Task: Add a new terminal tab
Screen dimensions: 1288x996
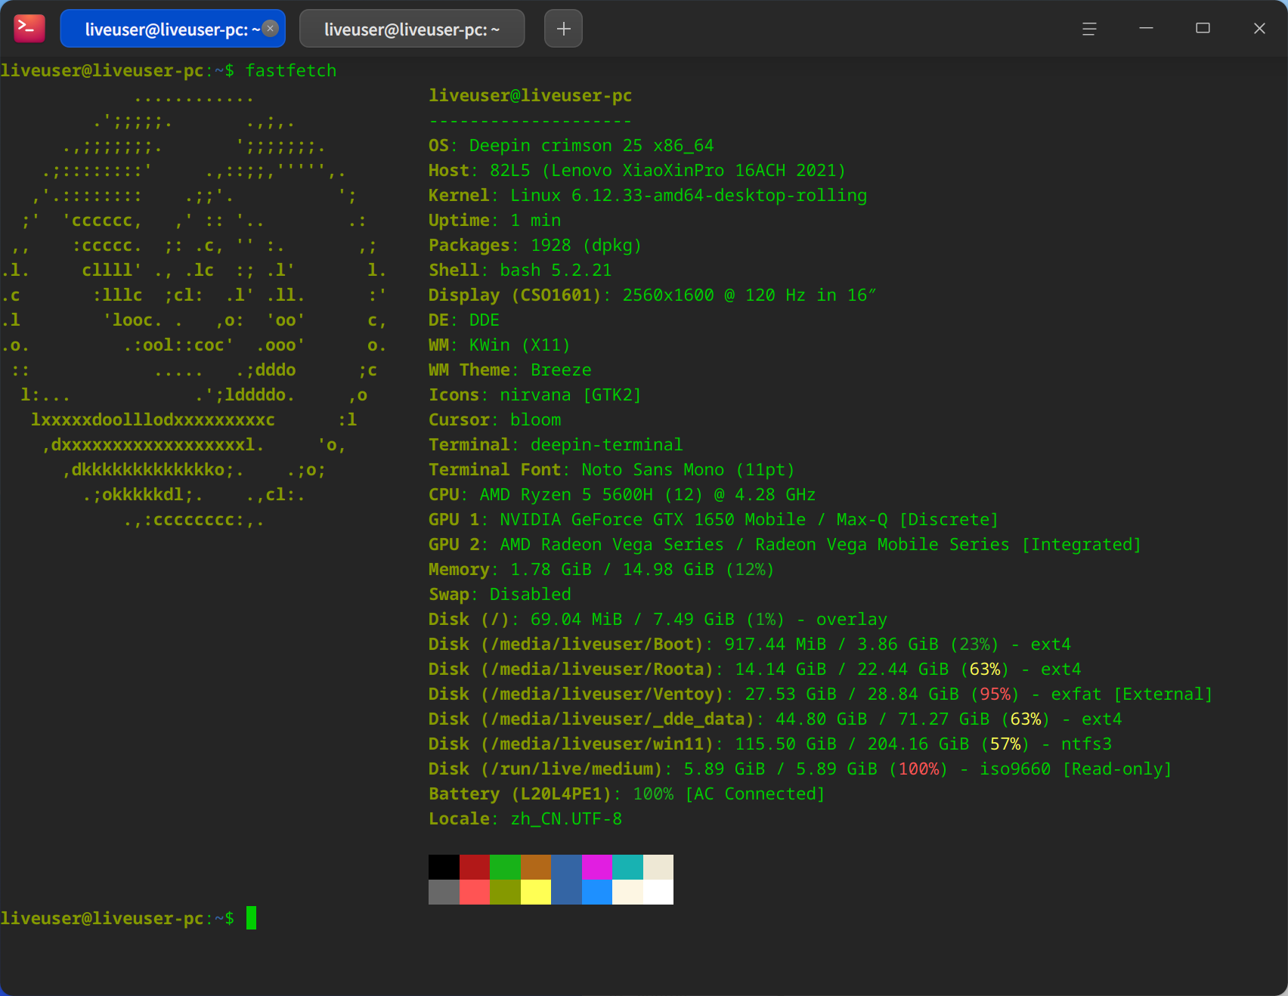Action: pos(563,29)
